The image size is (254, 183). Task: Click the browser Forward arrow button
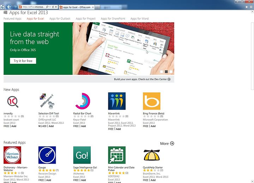coord(15,7)
